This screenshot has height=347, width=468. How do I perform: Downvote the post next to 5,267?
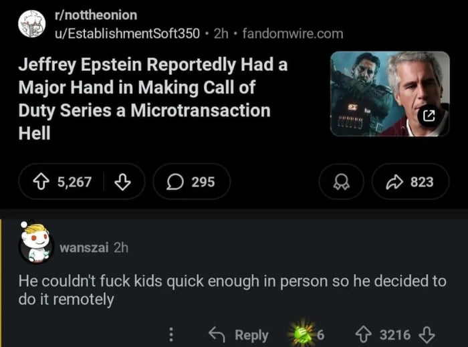[x=122, y=182]
